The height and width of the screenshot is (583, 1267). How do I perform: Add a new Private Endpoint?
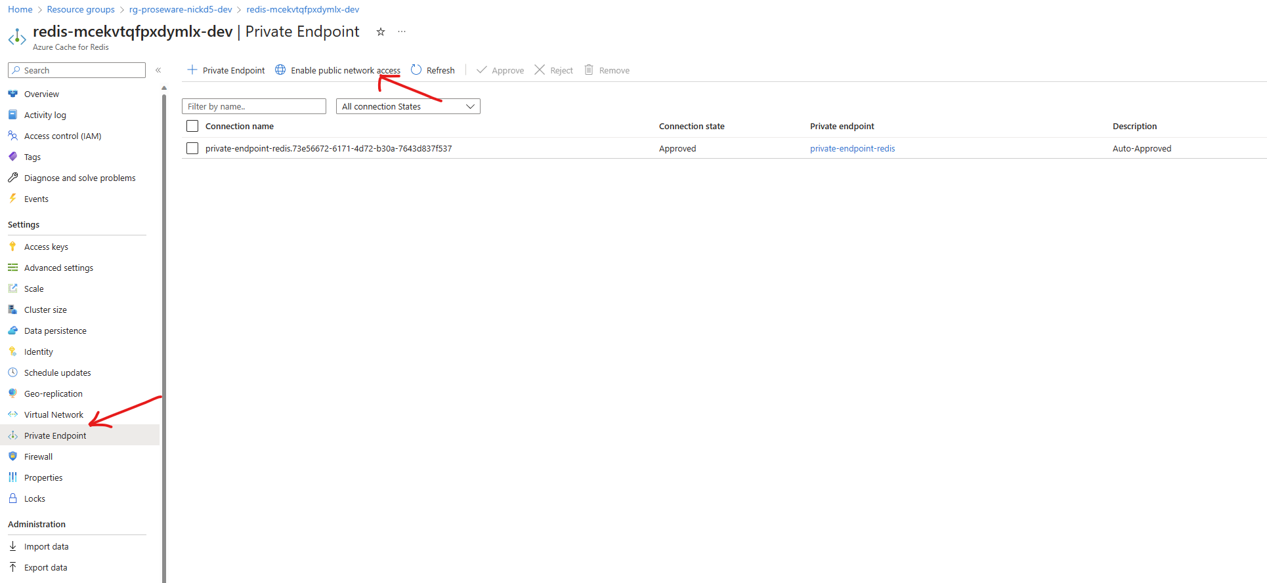click(x=226, y=70)
